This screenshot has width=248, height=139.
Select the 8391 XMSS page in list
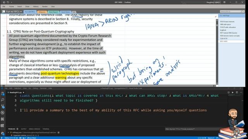231,41
